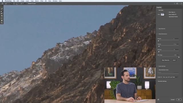Click the reset workspace icon in panel
183x103 pixels.
[158, 100]
